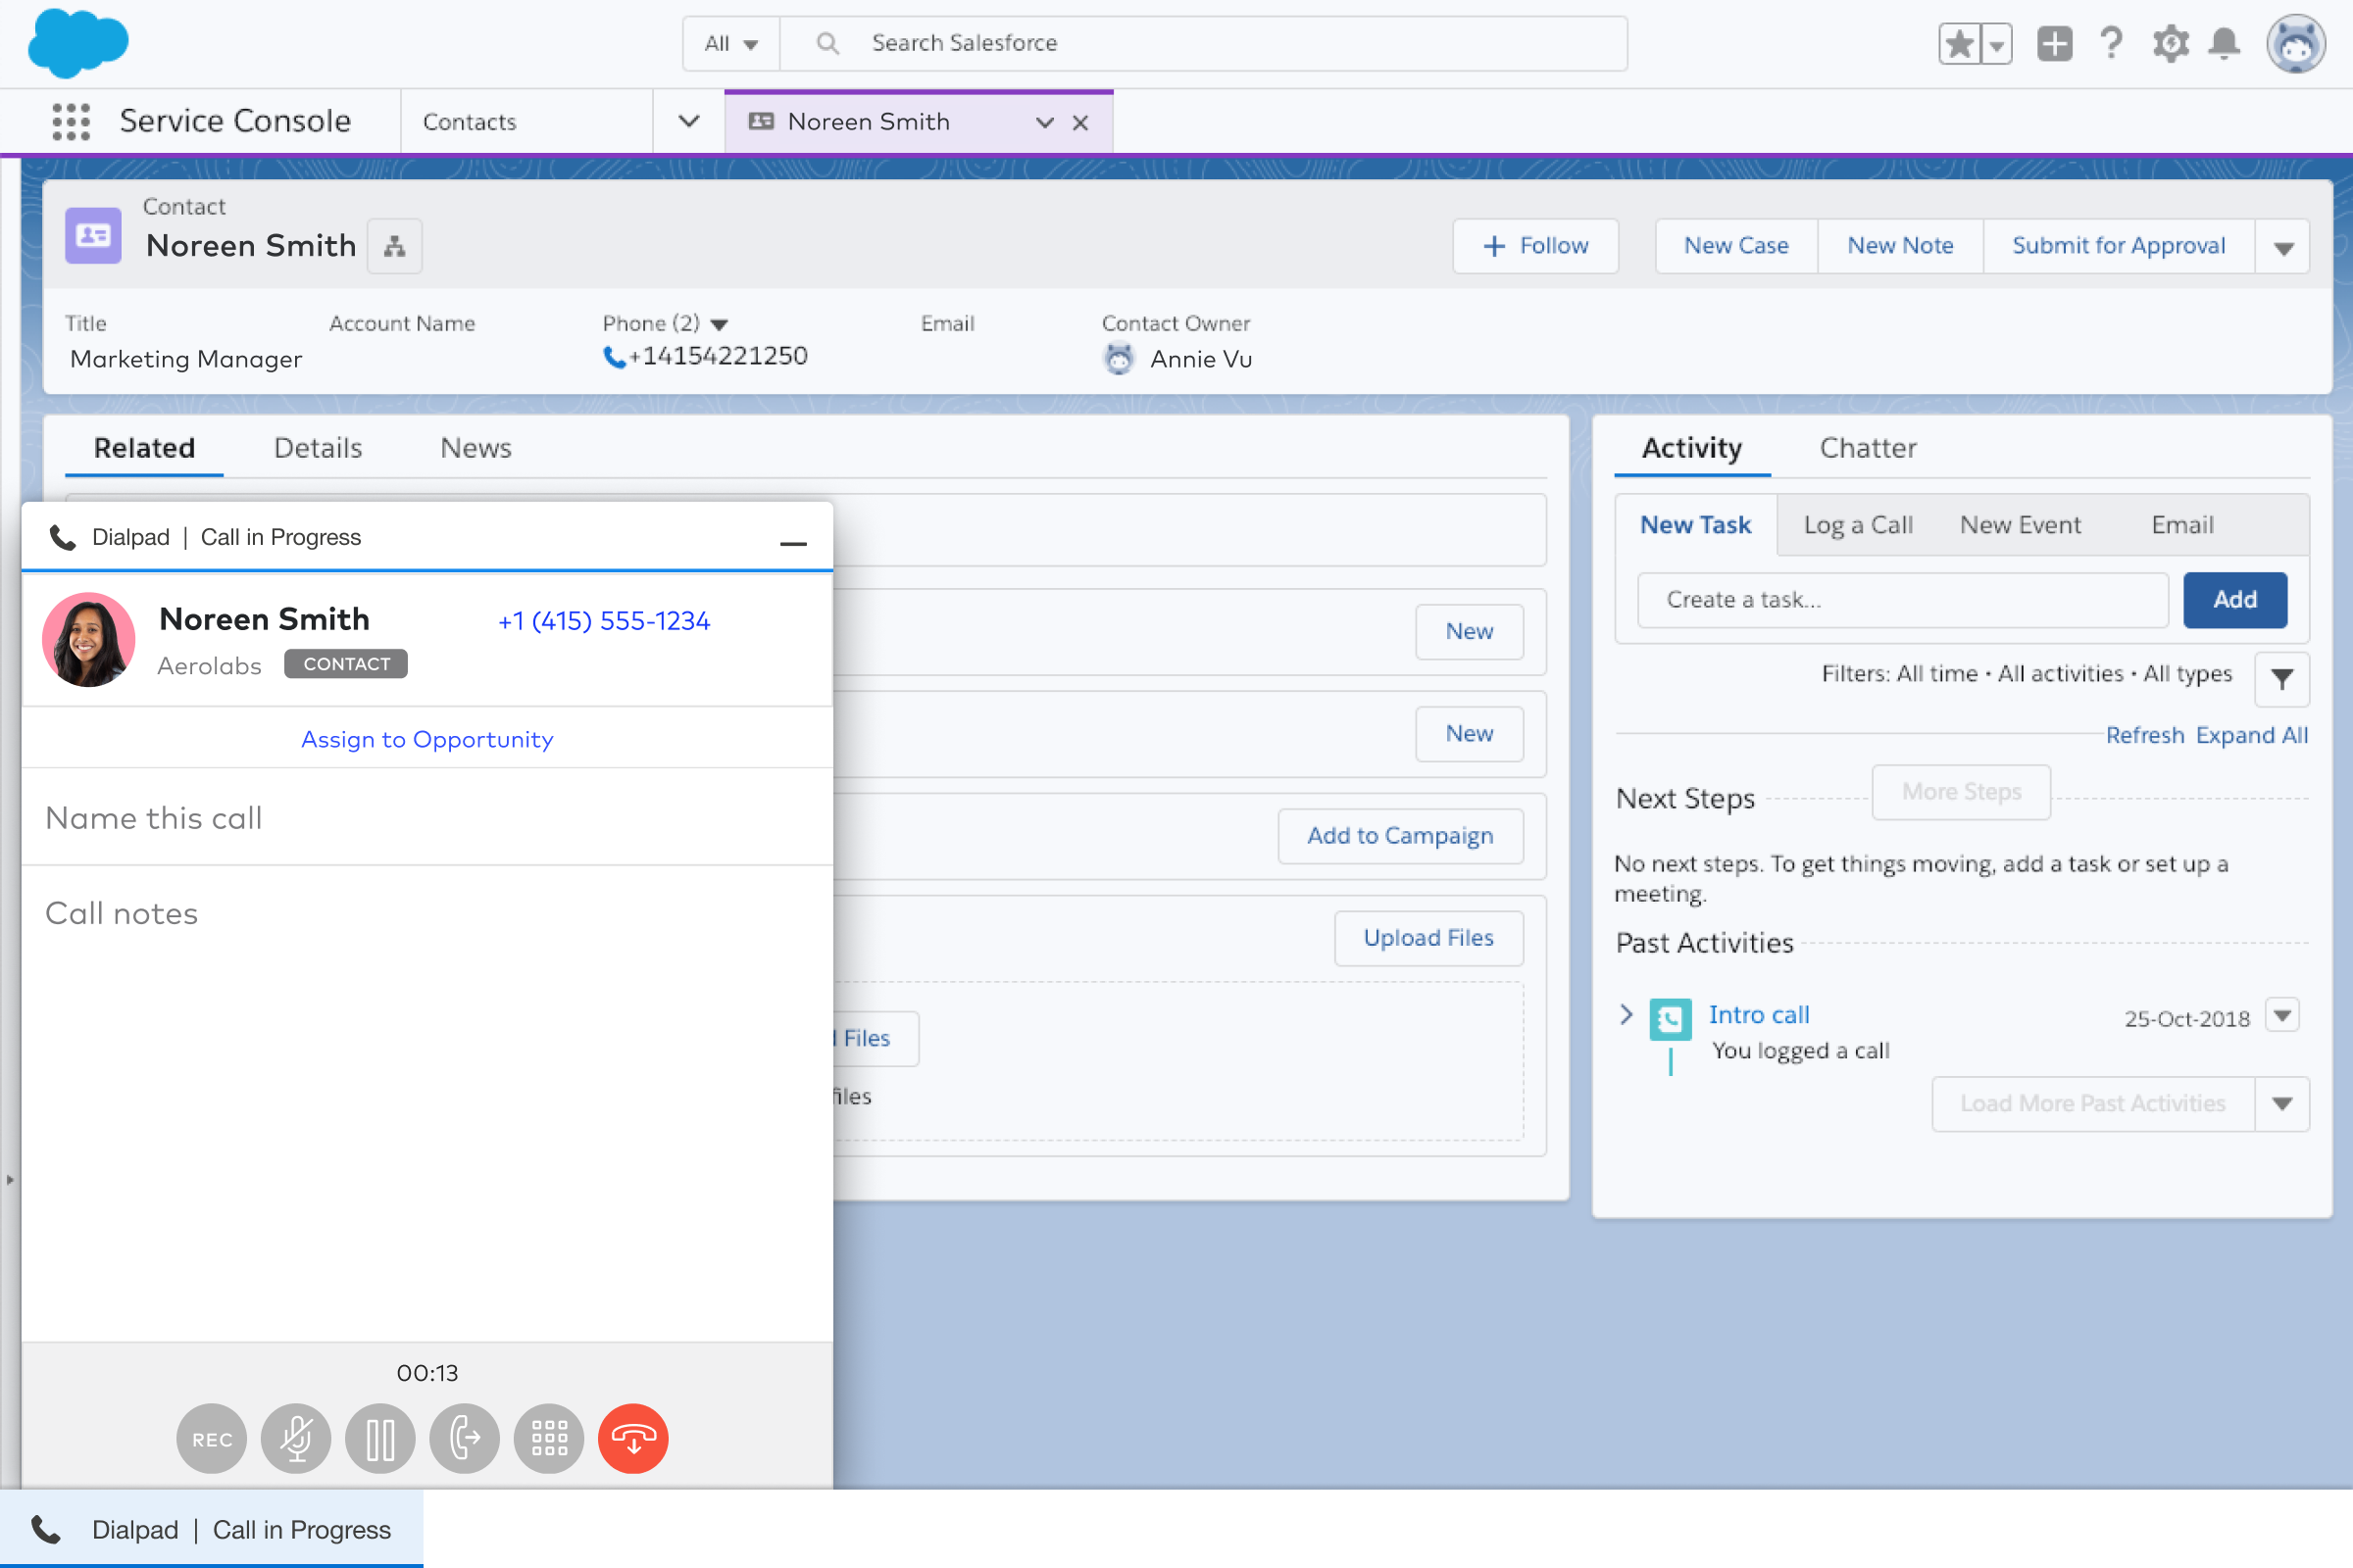2353x1568 pixels.
Task: Transfer the call
Action: point(464,1439)
